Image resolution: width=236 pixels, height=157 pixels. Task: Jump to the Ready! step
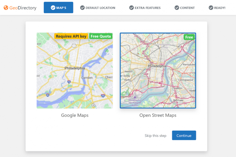220,8
